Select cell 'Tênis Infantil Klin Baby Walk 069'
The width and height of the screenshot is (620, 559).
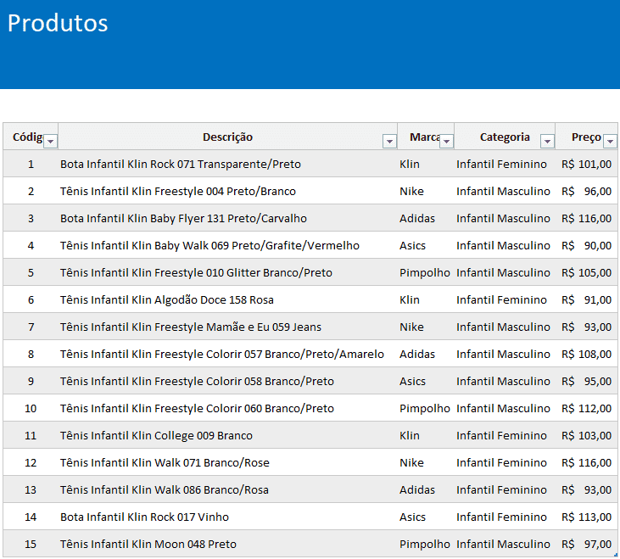(228, 245)
